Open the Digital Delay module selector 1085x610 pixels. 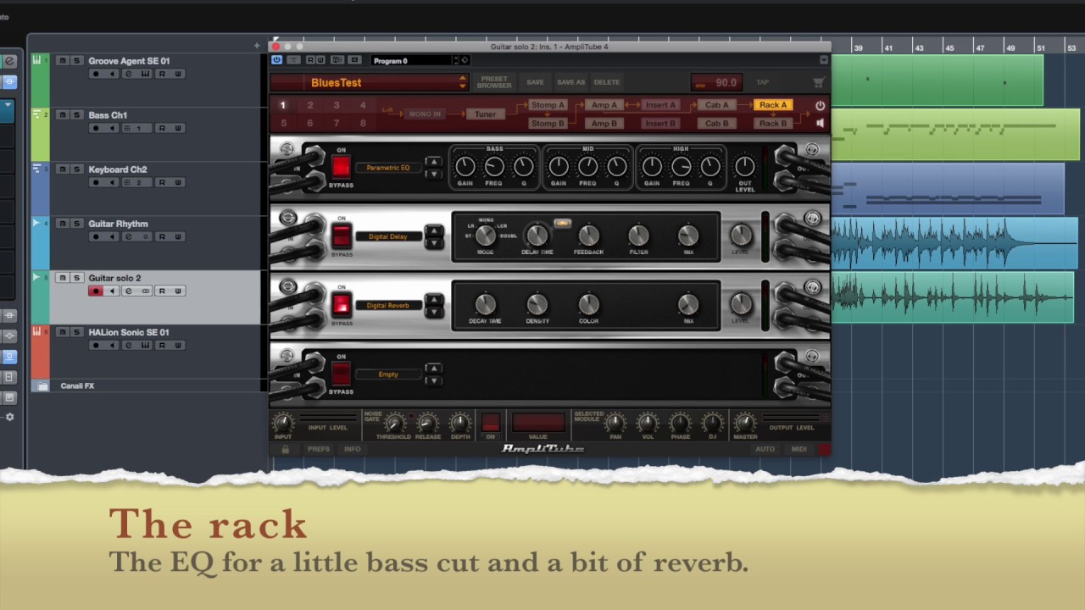pyautogui.click(x=388, y=236)
